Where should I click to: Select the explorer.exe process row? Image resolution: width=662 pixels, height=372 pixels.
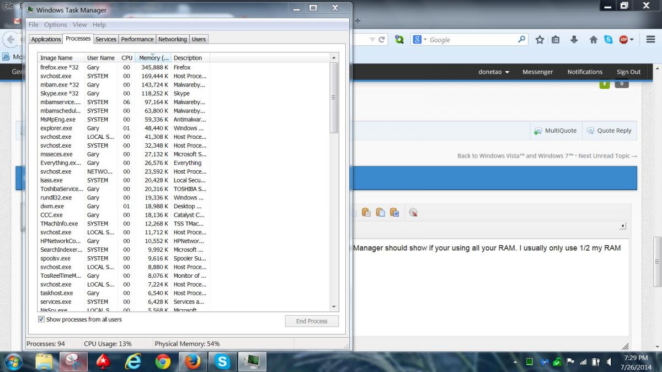(124, 128)
